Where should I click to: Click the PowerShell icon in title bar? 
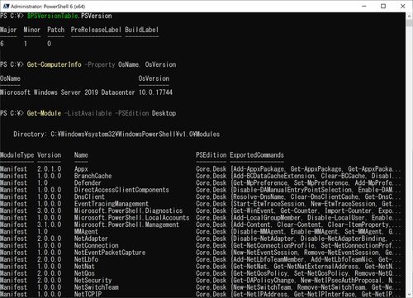6,6
